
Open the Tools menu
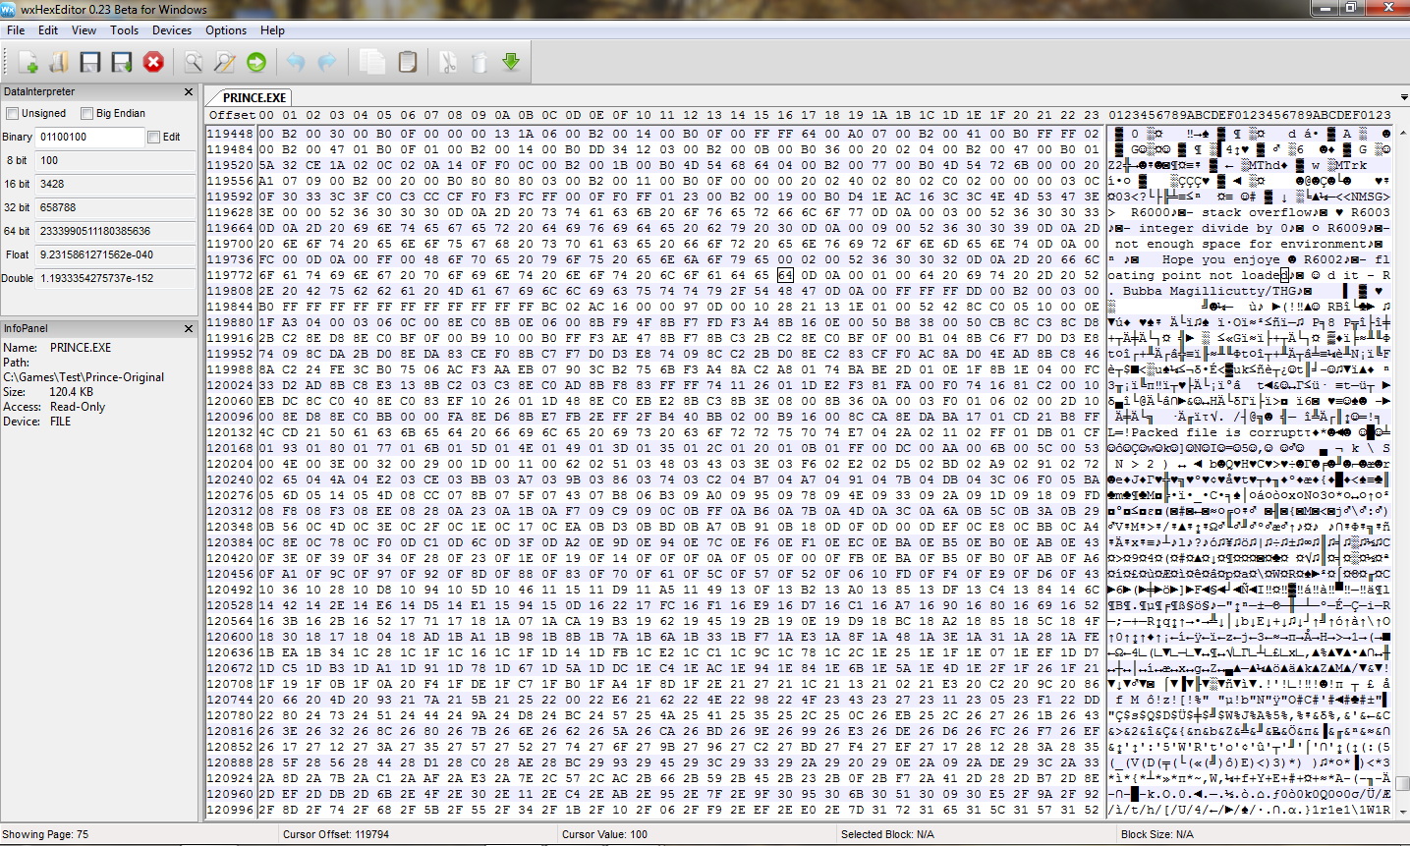[x=125, y=30]
